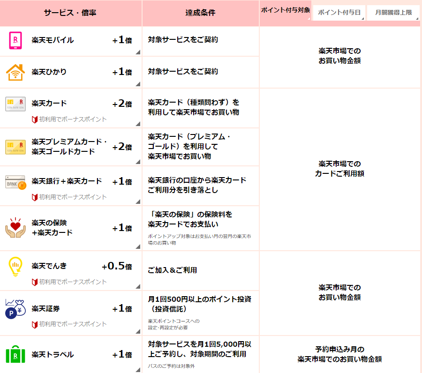Open the 楽天ひかり service name

[x=49, y=72]
